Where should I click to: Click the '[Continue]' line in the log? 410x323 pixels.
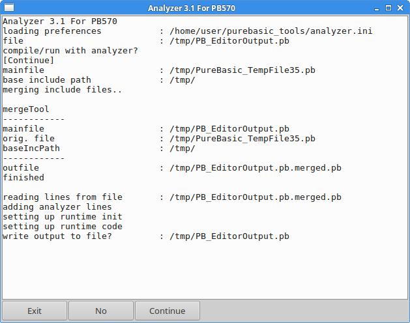29,61
